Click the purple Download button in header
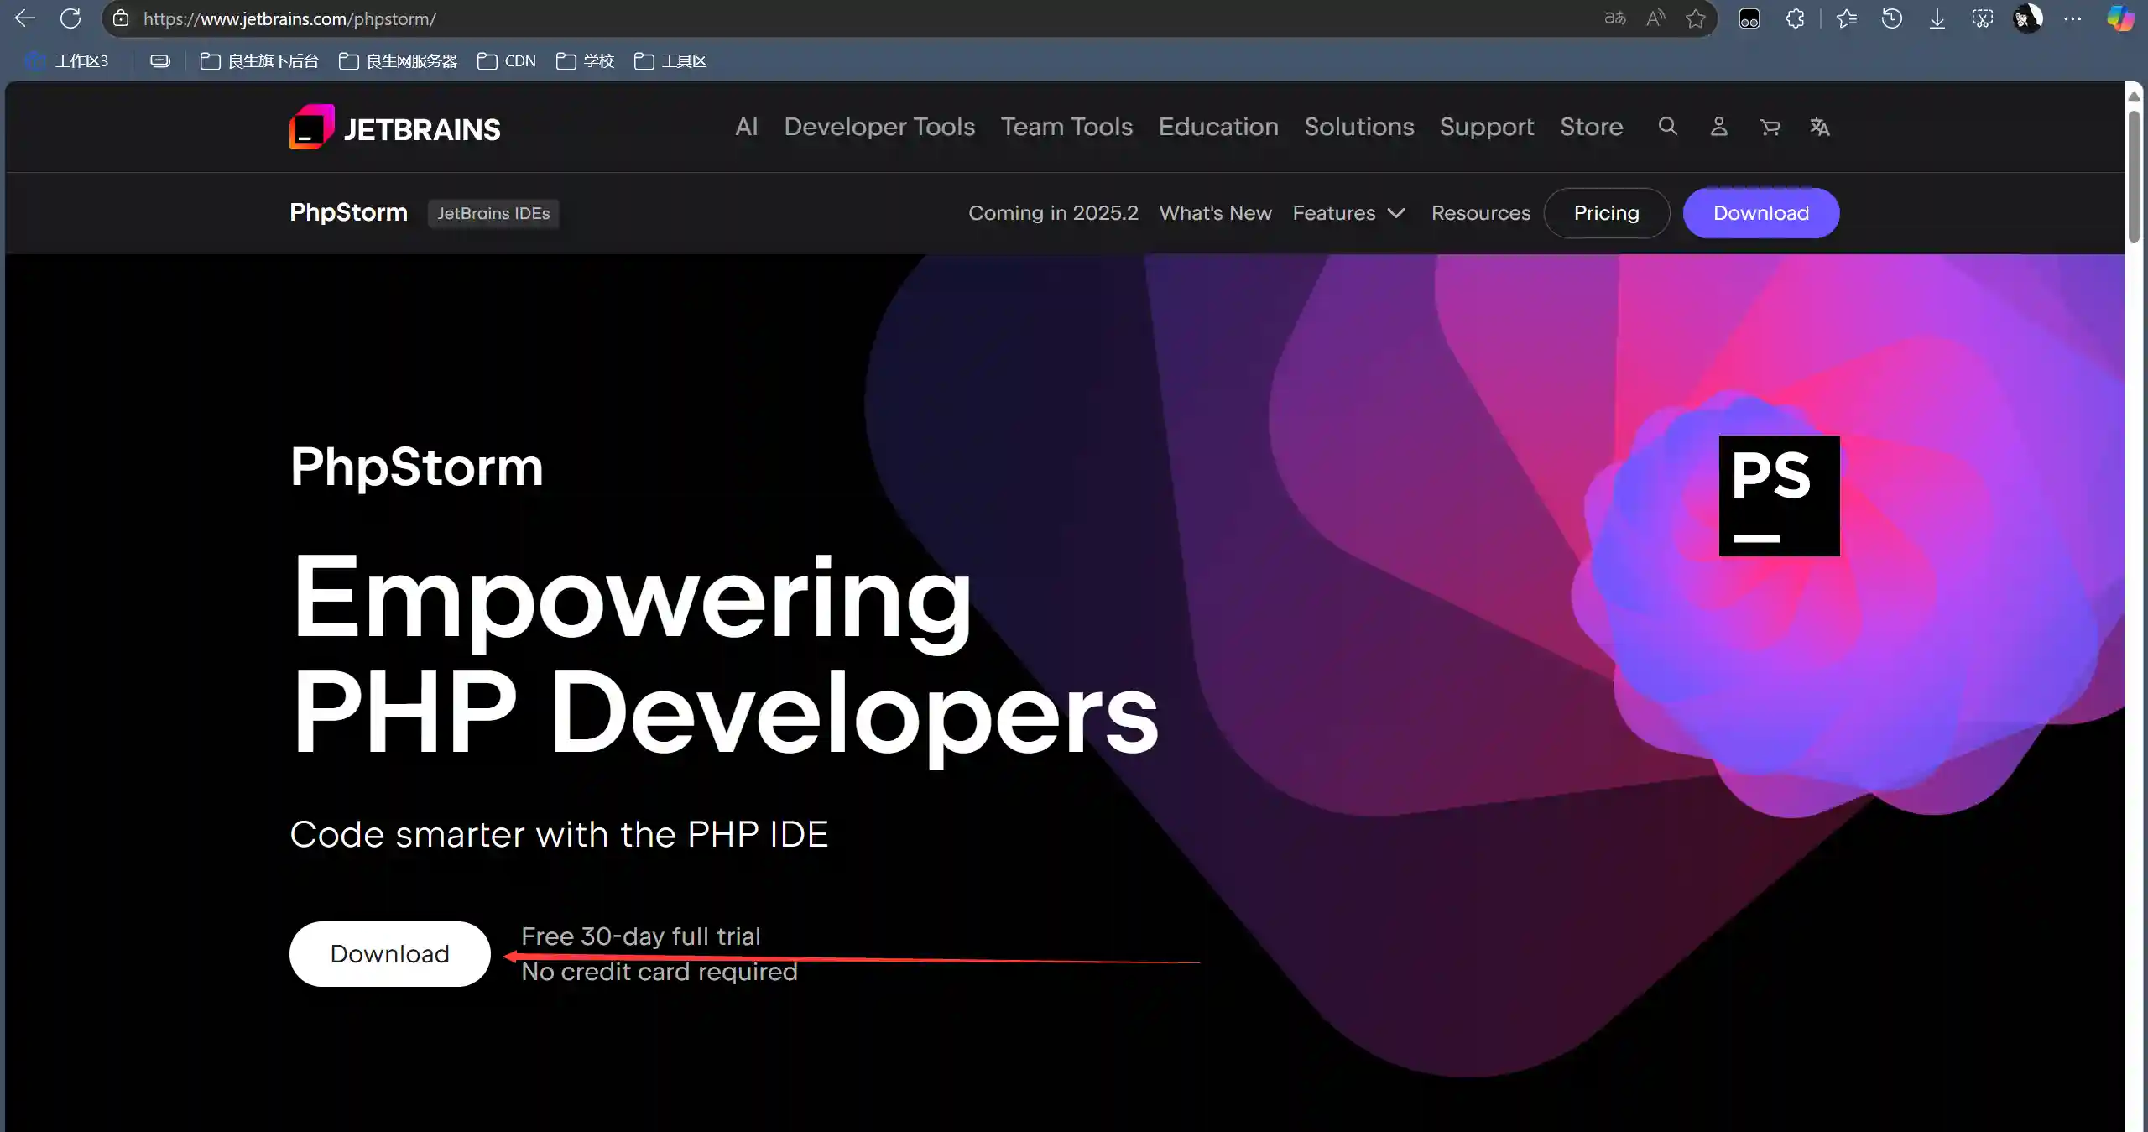 coord(1761,213)
